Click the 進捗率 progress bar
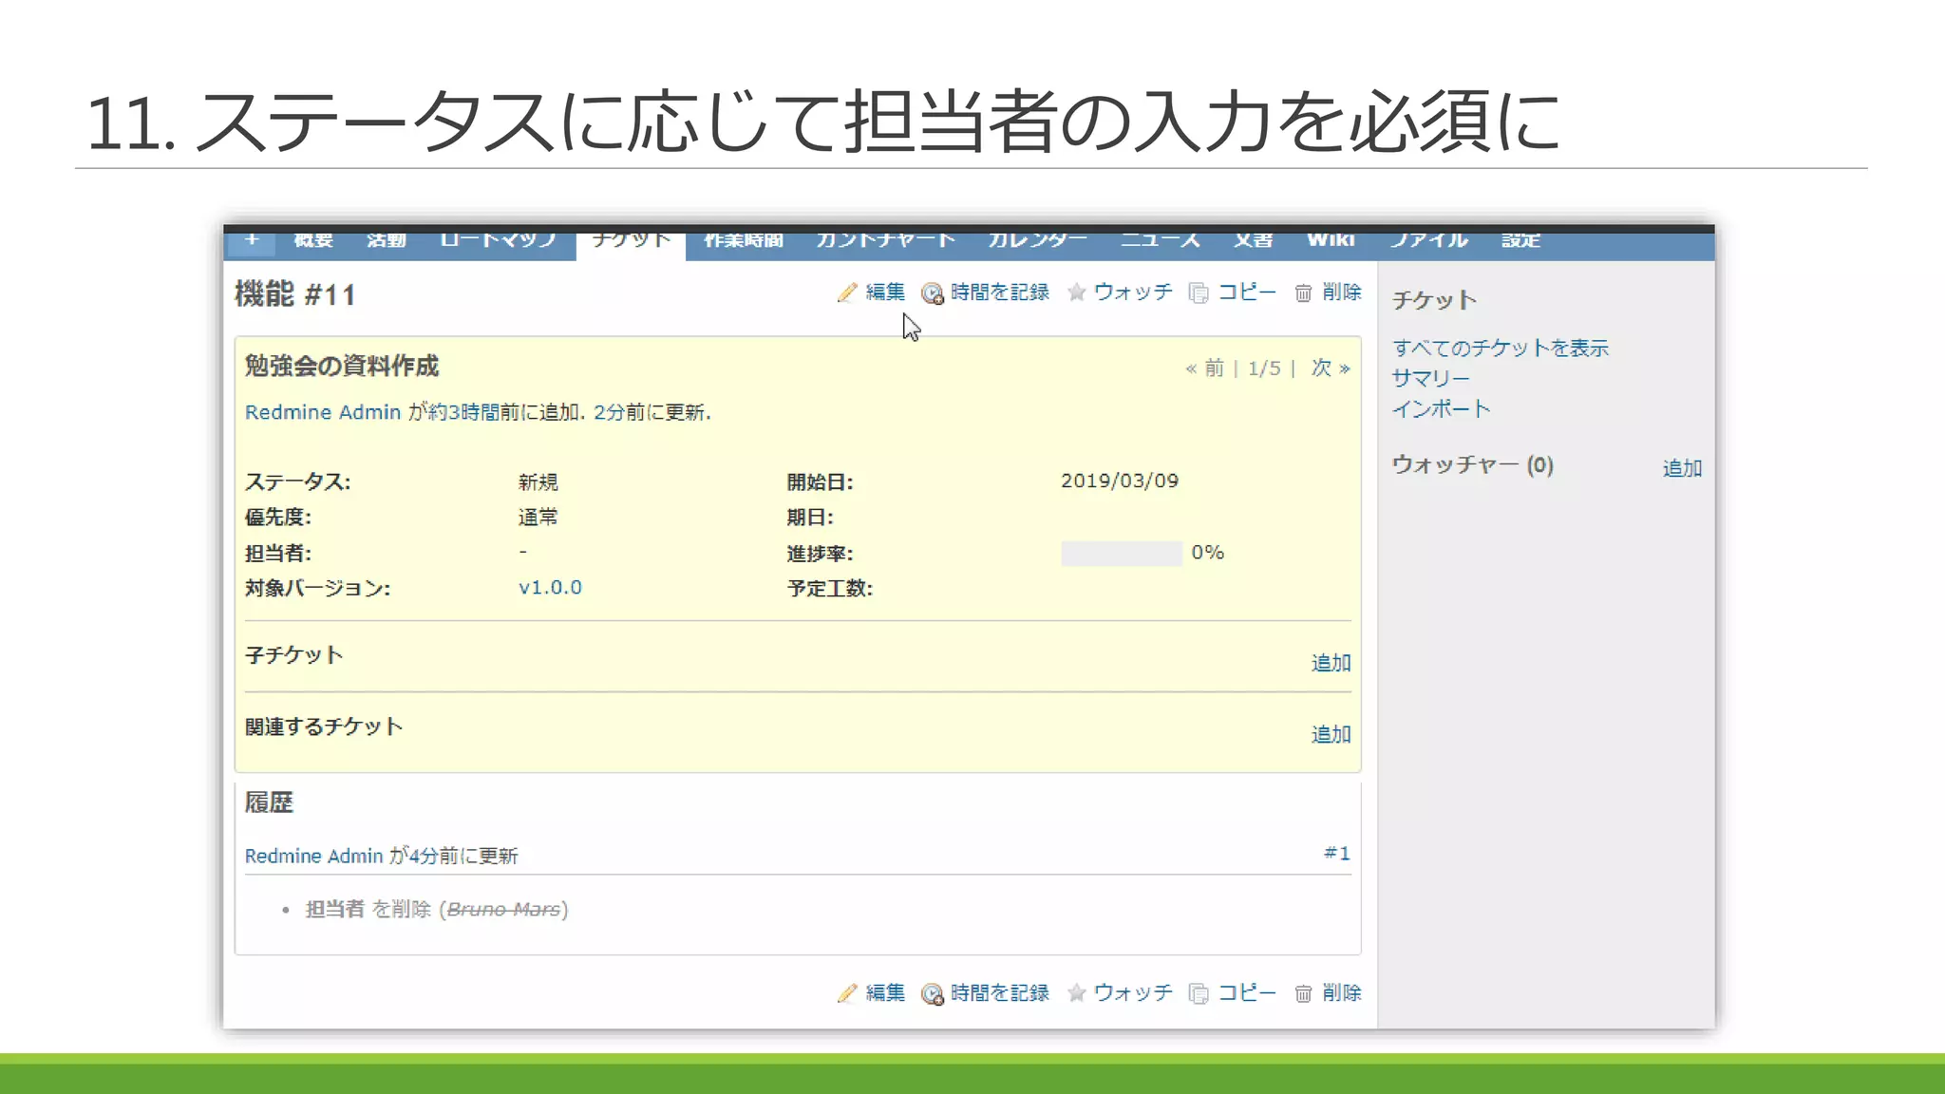Screen dimensions: 1945x1094 [x=1122, y=554]
